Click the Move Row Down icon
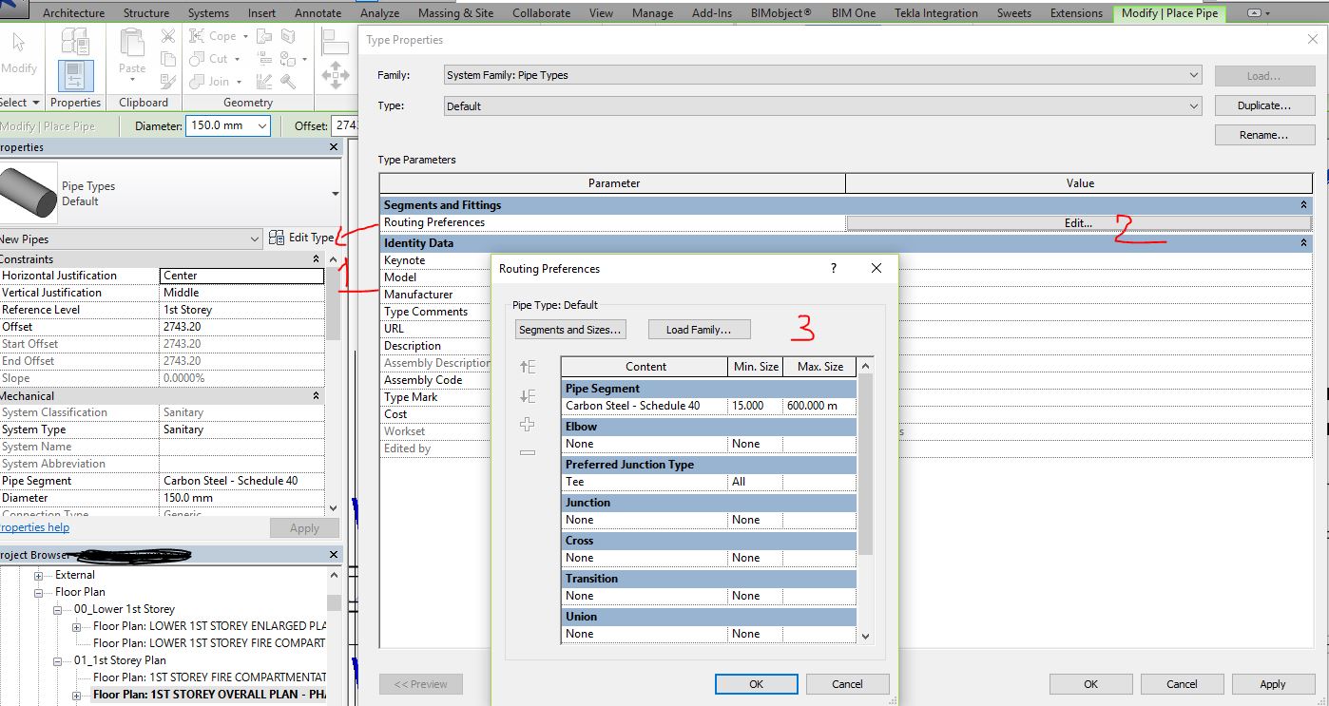Viewport: 1329px width, 706px height. click(x=528, y=396)
